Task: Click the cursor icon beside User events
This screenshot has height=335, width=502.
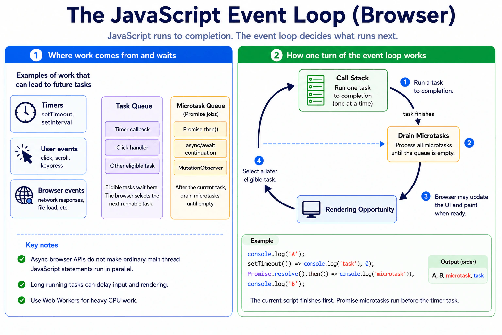Action: pyautogui.click(x=24, y=154)
